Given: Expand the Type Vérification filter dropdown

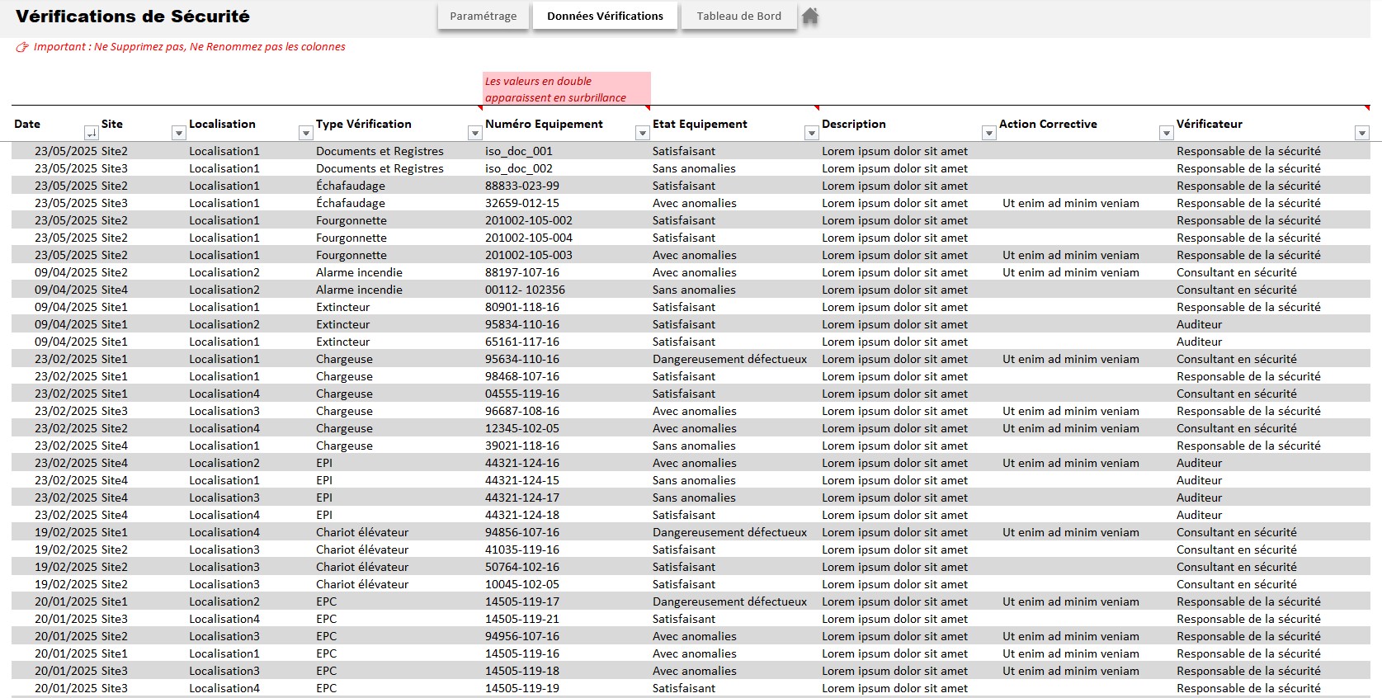Looking at the screenshot, I should (x=474, y=133).
